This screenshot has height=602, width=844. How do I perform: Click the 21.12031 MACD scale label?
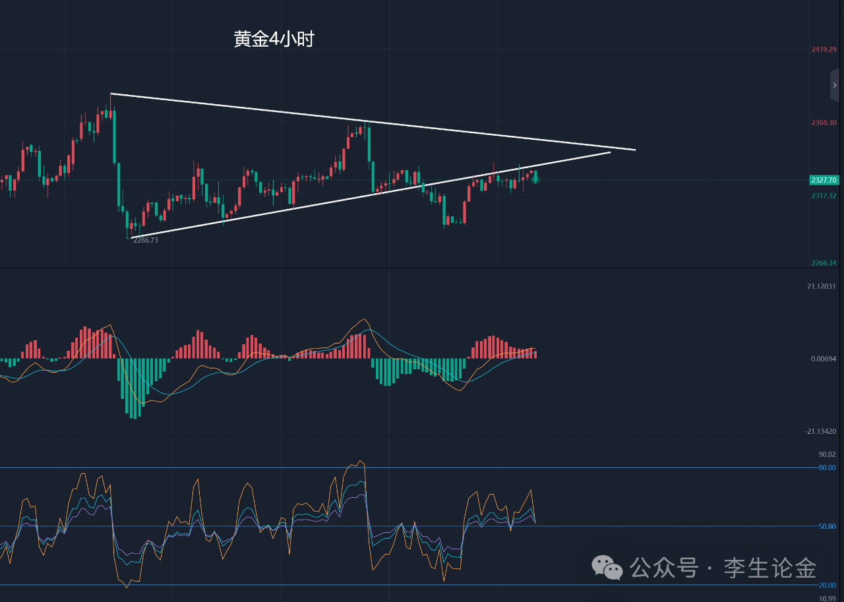[x=822, y=286]
